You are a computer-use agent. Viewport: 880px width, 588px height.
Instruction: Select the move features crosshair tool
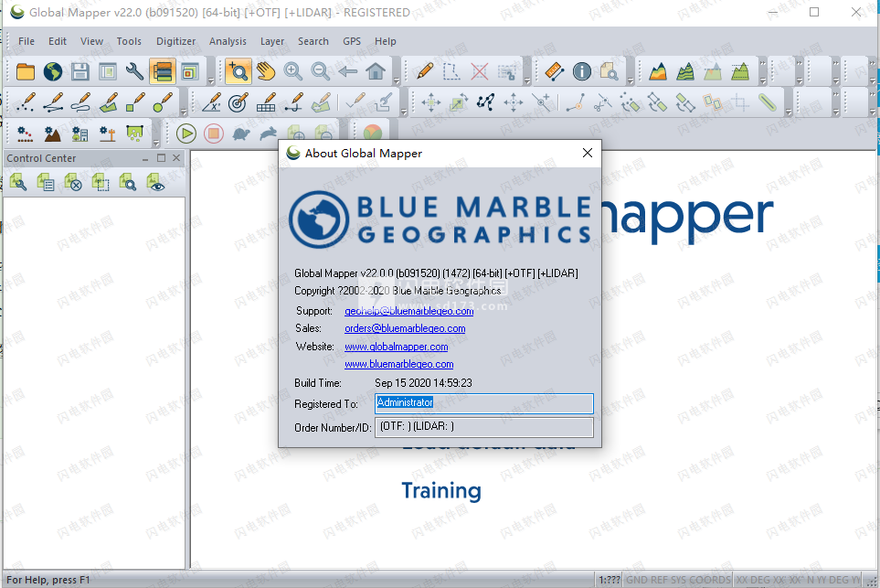[x=430, y=102]
